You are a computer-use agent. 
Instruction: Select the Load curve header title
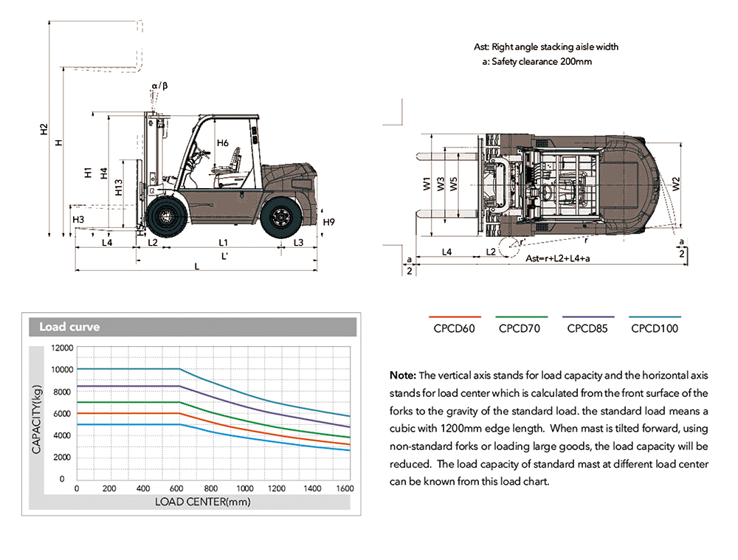[69, 327]
